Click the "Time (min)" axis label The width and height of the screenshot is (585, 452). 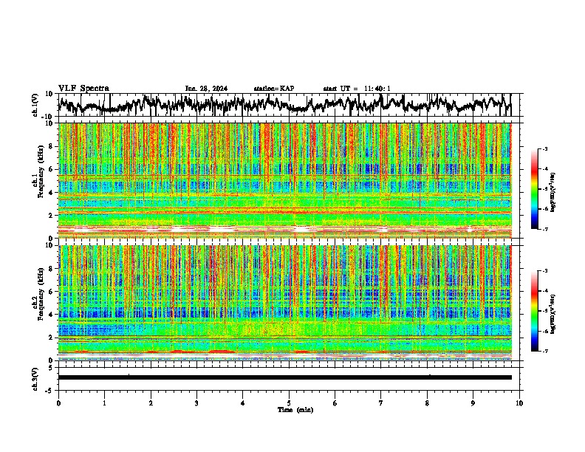[295, 410]
